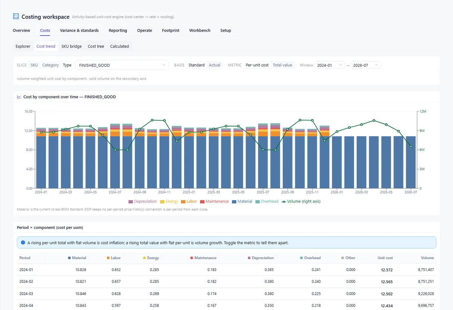Open the window end 2026-07 dropdown

(x=365, y=65)
